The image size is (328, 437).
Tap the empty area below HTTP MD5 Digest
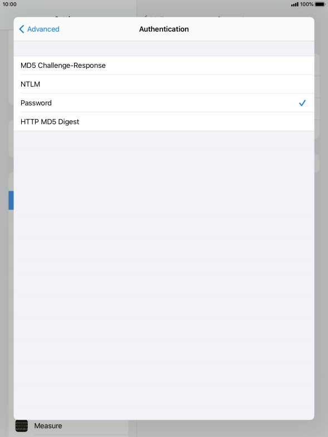click(x=164, y=275)
